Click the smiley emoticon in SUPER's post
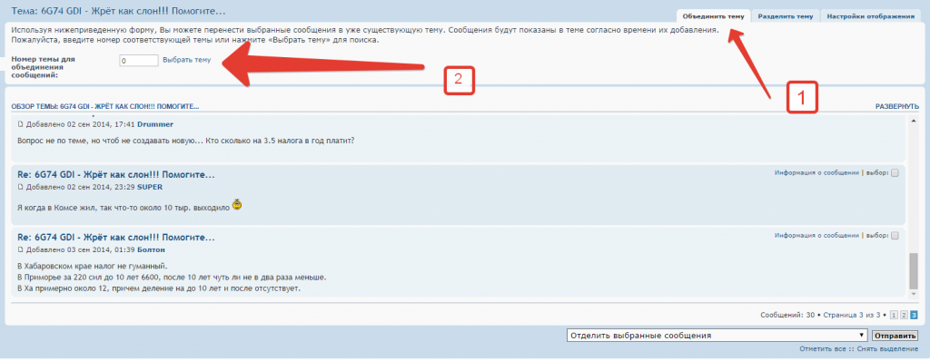This screenshot has height=361, width=930. (x=237, y=205)
